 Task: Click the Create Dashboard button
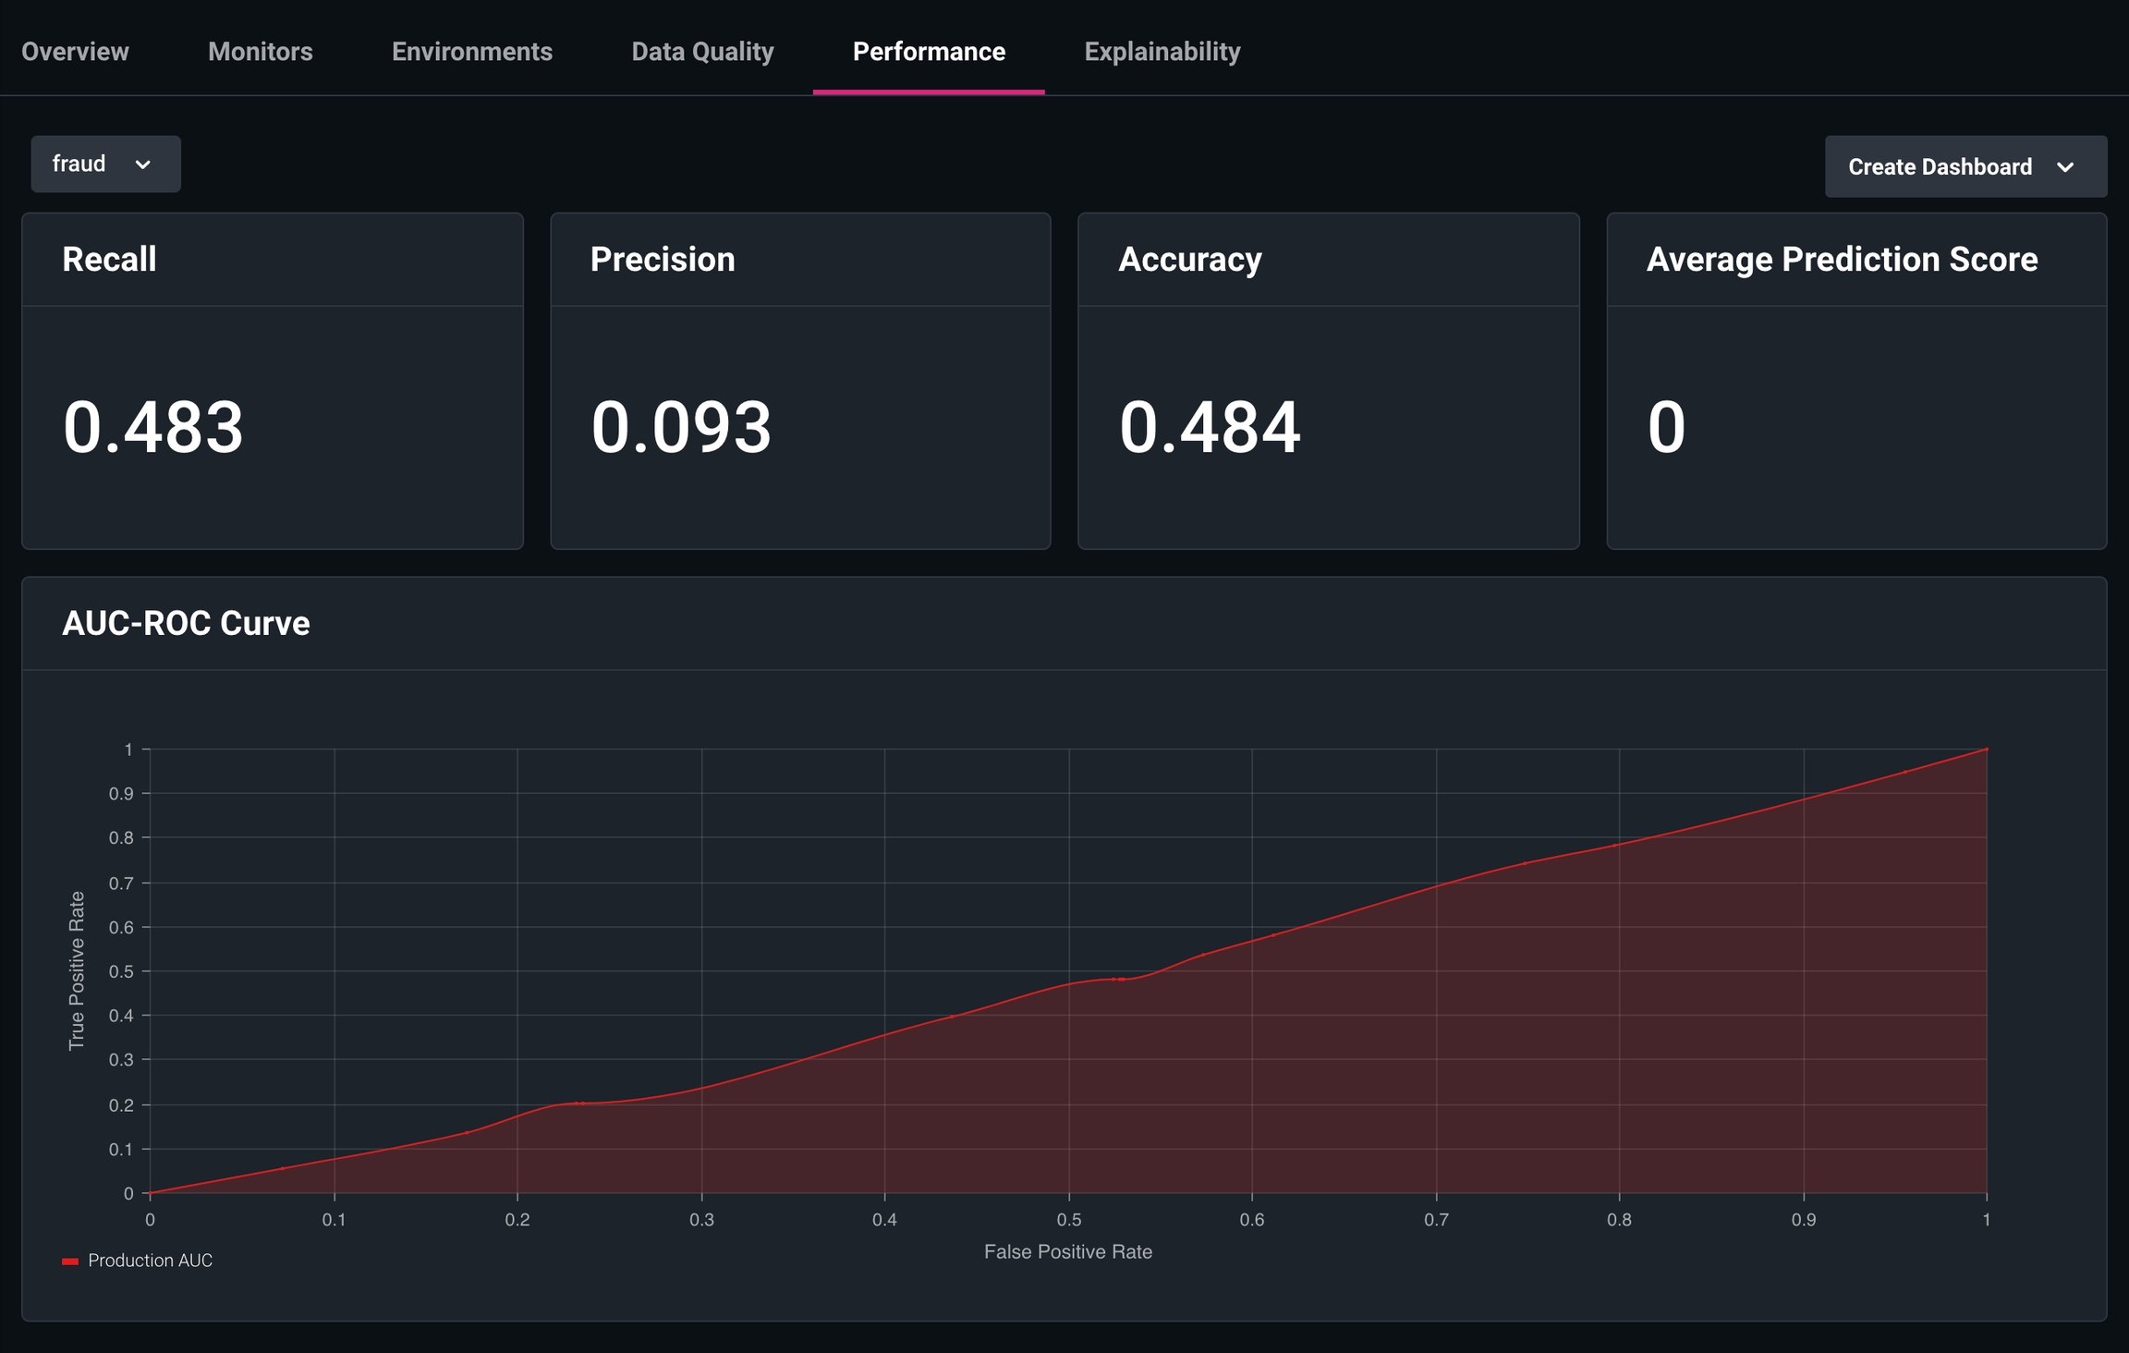(x=1939, y=167)
